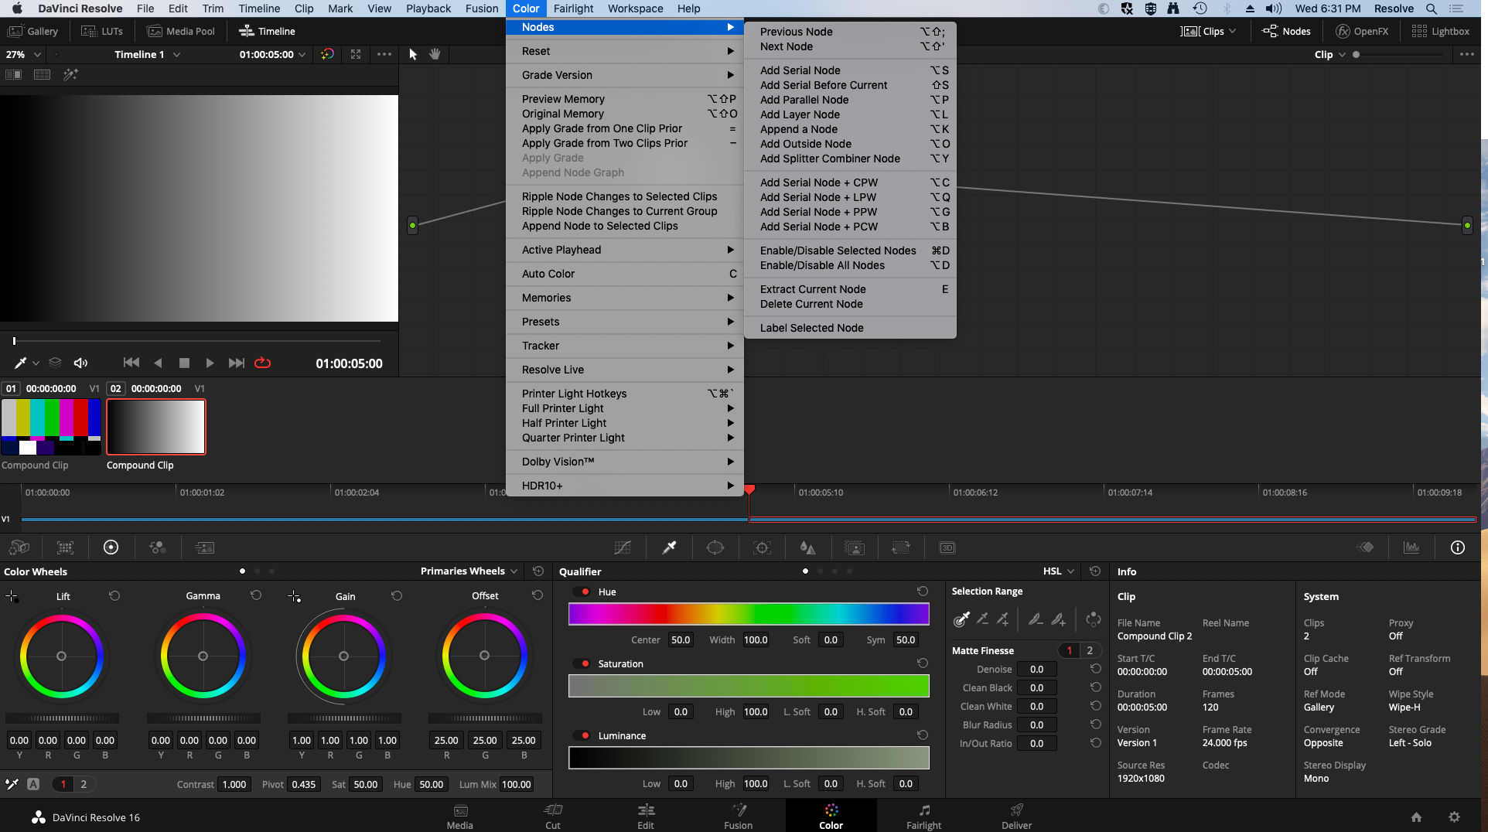Play the clip forward
This screenshot has width=1488, height=832.
coord(210,363)
